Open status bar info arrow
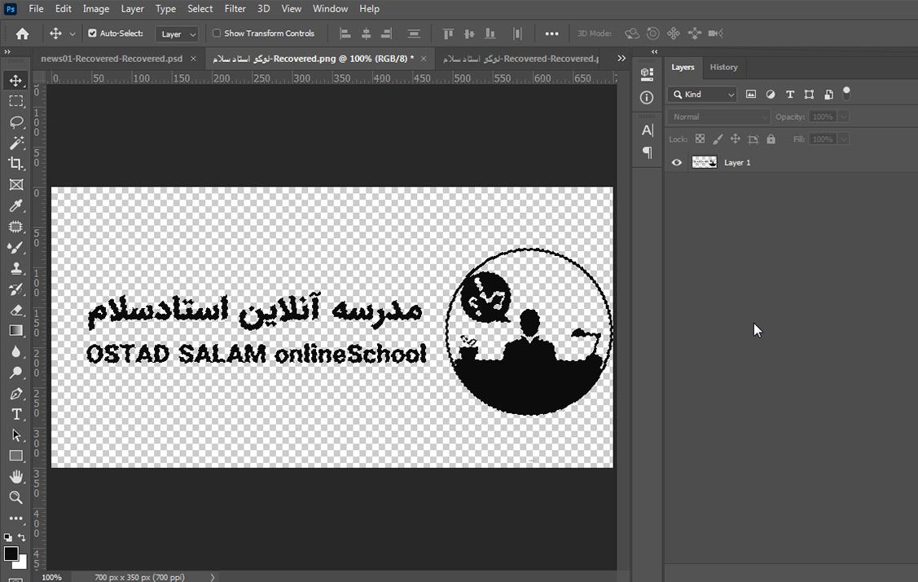The width and height of the screenshot is (918, 582). point(213,577)
